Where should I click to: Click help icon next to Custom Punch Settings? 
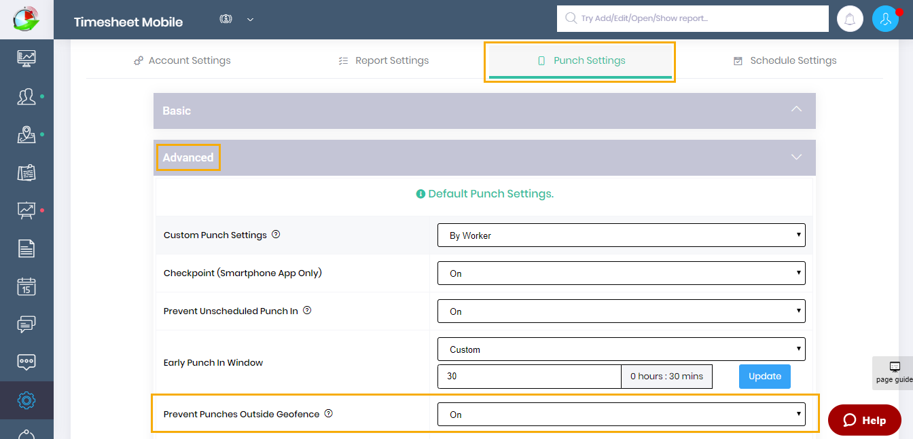point(276,234)
